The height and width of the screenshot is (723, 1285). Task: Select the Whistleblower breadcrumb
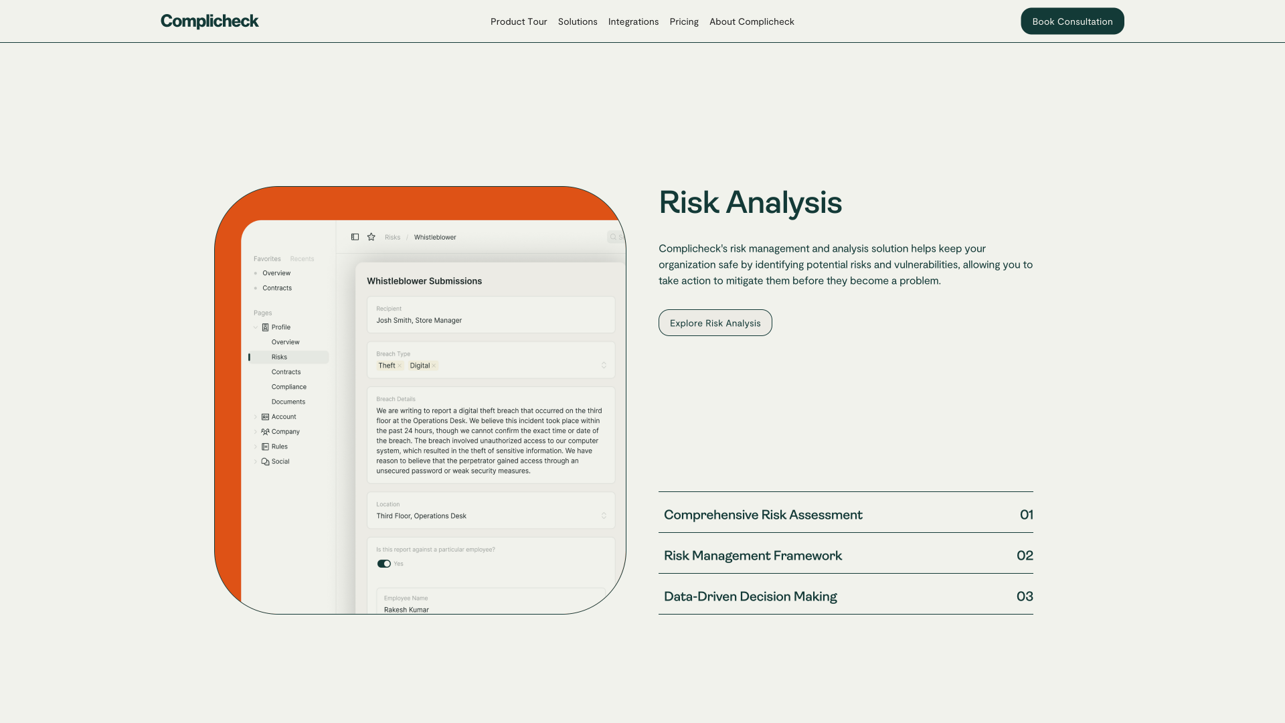435,237
